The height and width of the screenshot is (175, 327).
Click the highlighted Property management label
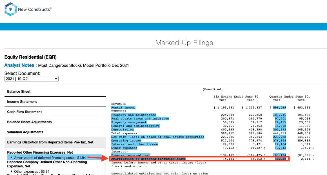click(x=129, y=122)
